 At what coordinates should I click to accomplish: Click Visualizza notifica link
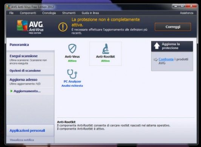22,140
